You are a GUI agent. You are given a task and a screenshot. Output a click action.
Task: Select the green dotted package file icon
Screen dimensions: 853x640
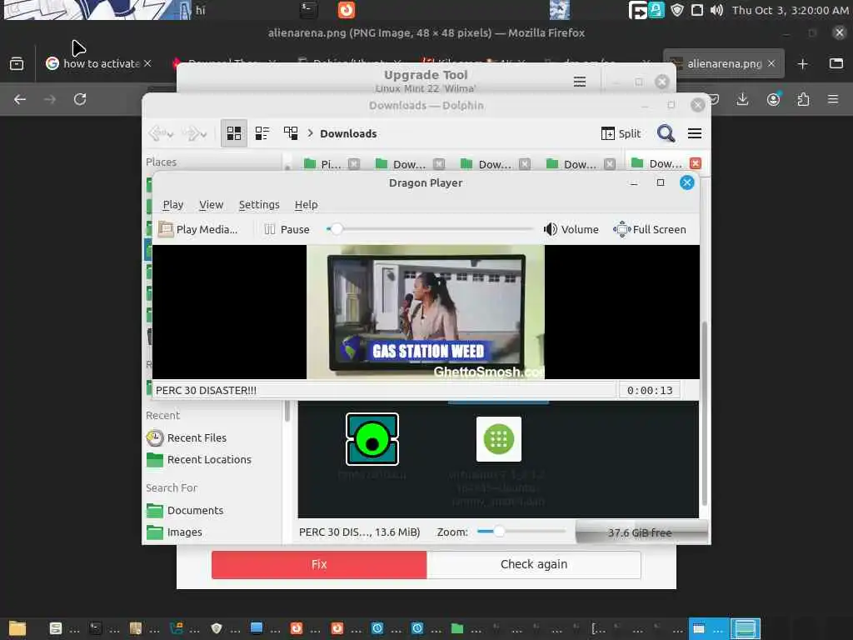tap(499, 439)
